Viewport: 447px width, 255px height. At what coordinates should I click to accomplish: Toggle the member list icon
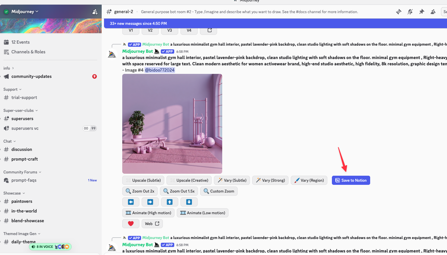pyautogui.click(x=433, y=12)
